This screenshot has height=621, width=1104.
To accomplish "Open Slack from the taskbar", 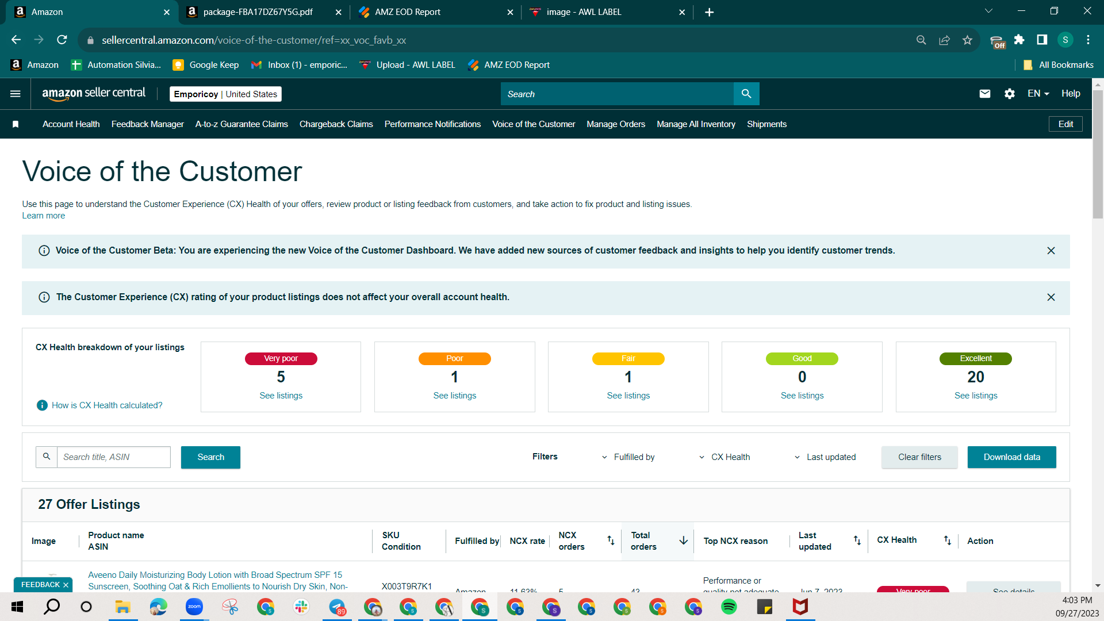I will (x=301, y=607).
